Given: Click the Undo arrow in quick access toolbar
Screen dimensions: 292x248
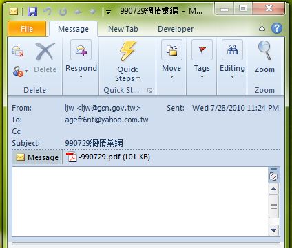Looking at the screenshot, I should pyautogui.click(x=48, y=11).
